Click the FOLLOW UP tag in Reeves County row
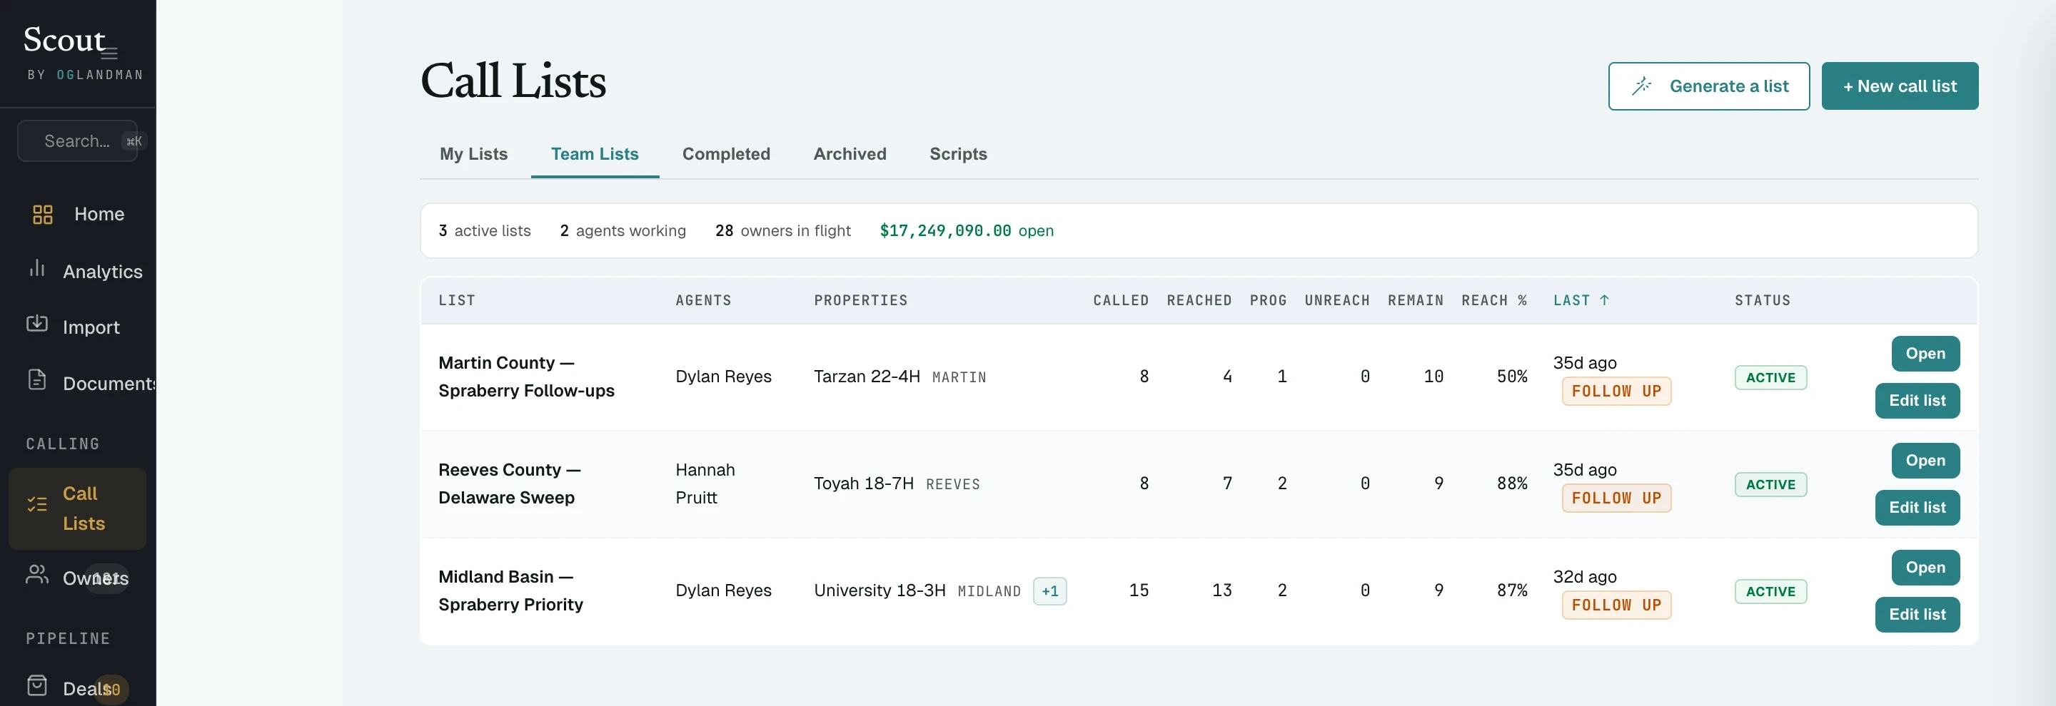The width and height of the screenshot is (2056, 706). pyautogui.click(x=1616, y=498)
